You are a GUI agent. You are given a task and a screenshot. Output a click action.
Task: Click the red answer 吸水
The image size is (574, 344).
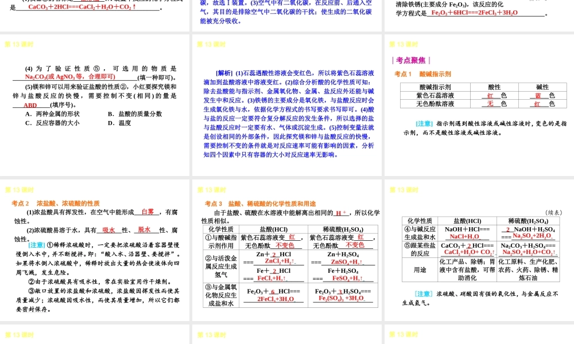pos(108,230)
